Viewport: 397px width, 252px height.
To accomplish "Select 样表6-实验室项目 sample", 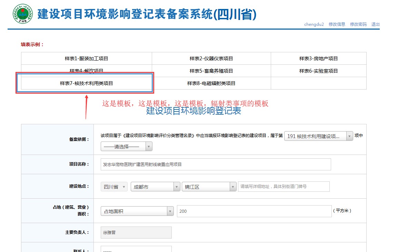I will click(318, 71).
